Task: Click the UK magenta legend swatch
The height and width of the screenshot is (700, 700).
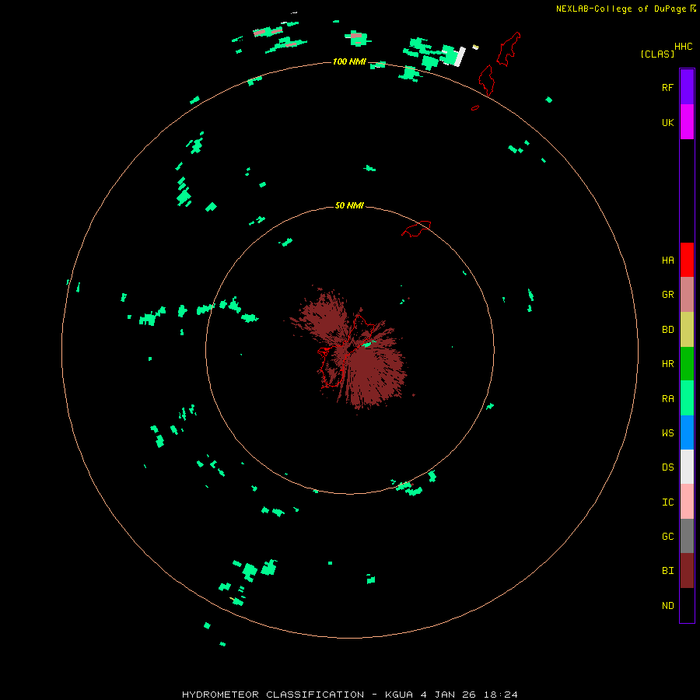Action: [x=687, y=122]
